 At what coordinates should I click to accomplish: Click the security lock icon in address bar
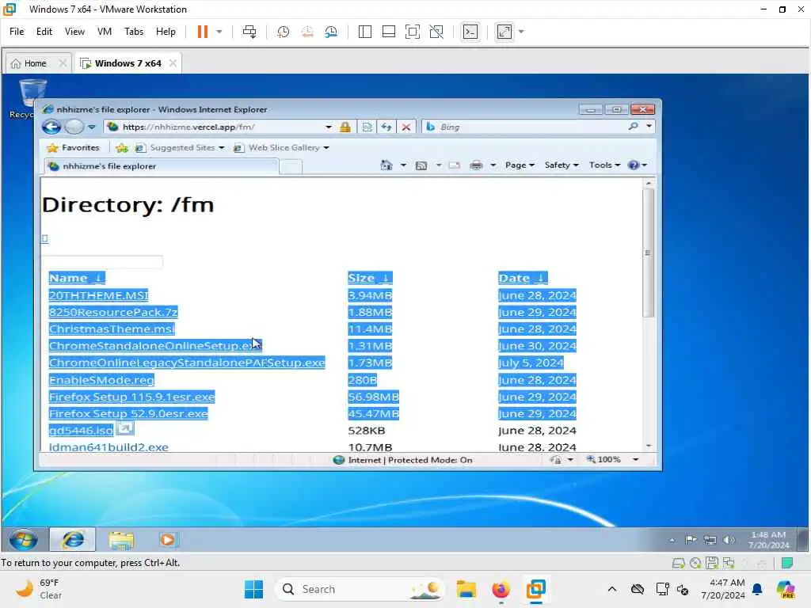pos(345,127)
